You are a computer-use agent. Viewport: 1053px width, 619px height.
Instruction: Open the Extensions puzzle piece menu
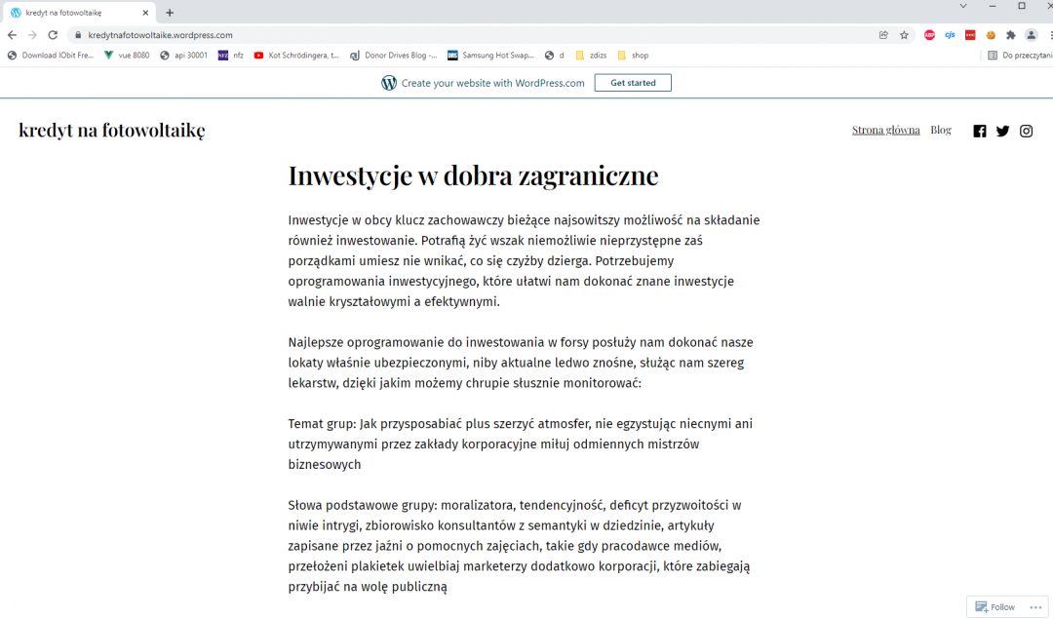(x=1011, y=35)
